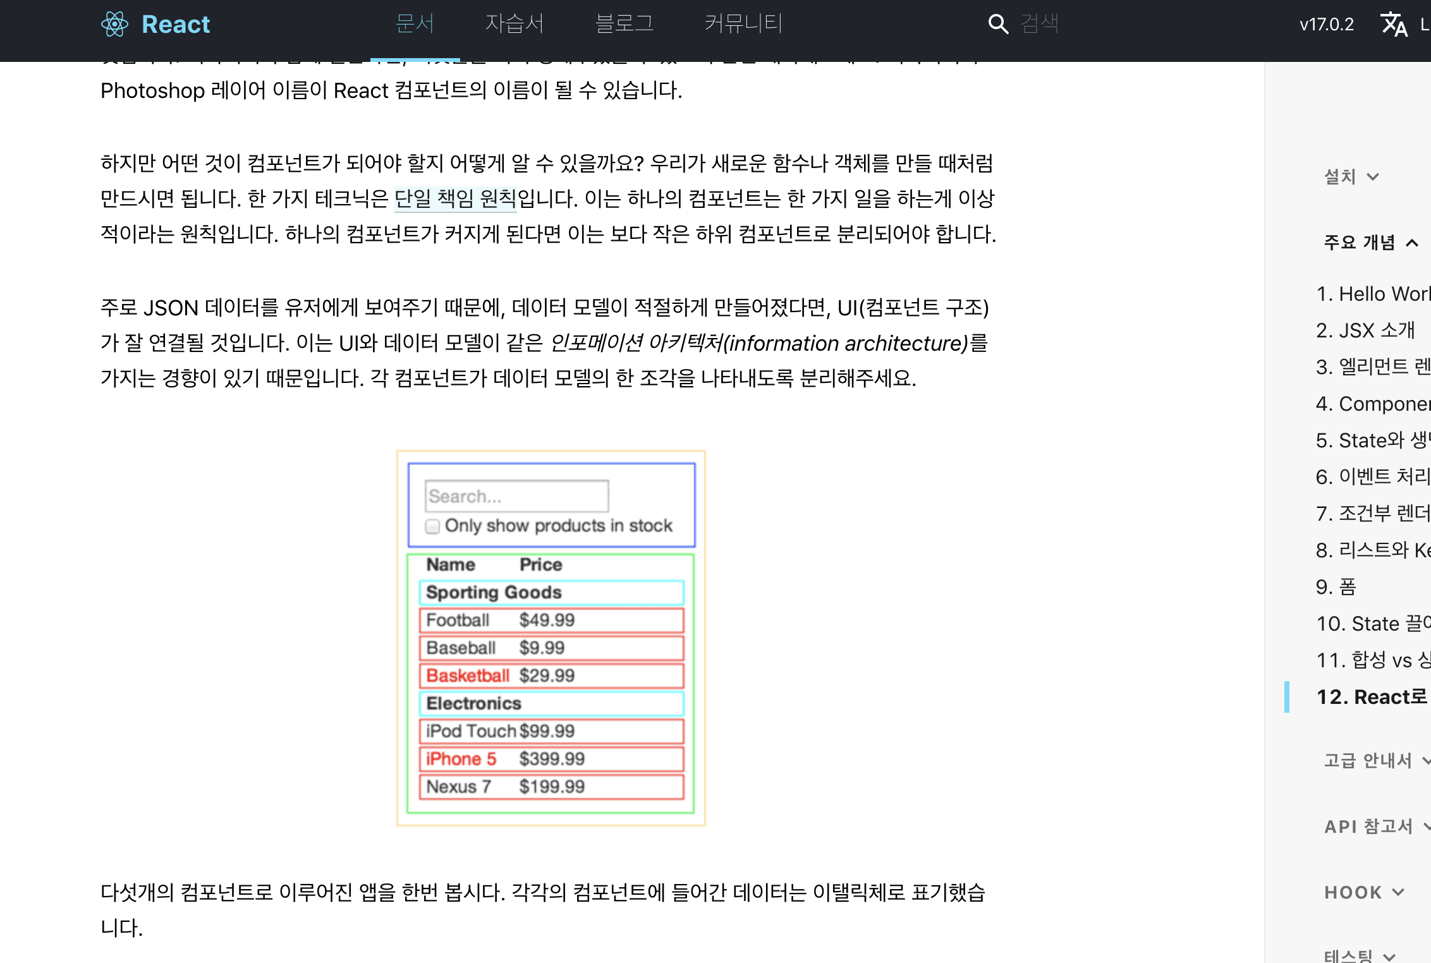This screenshot has height=963, width=1431.
Task: Click the search magnifier icon
Action: [x=997, y=25]
